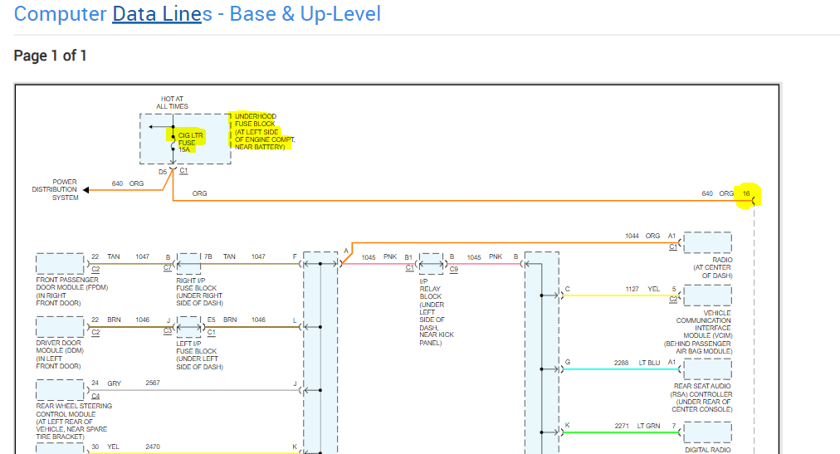Select the Rear Seat Audio controller box
Image resolution: width=840 pixels, height=454 pixels.
707,369
